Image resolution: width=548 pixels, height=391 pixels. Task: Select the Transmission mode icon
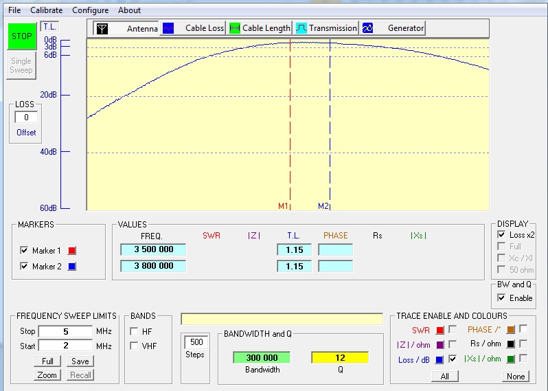point(301,28)
